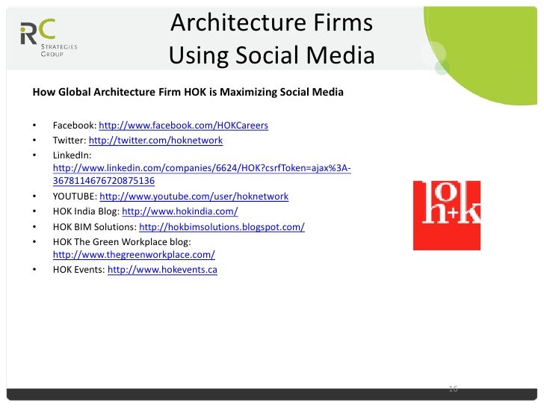Click the 'Twitter:' label text
The height and width of the screenshot is (408, 544).
tap(69, 140)
